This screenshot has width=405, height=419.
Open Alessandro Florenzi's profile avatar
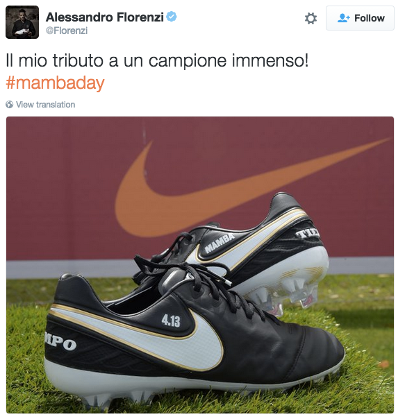[x=22, y=22]
